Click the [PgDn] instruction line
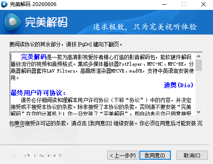 click(x=66, y=44)
